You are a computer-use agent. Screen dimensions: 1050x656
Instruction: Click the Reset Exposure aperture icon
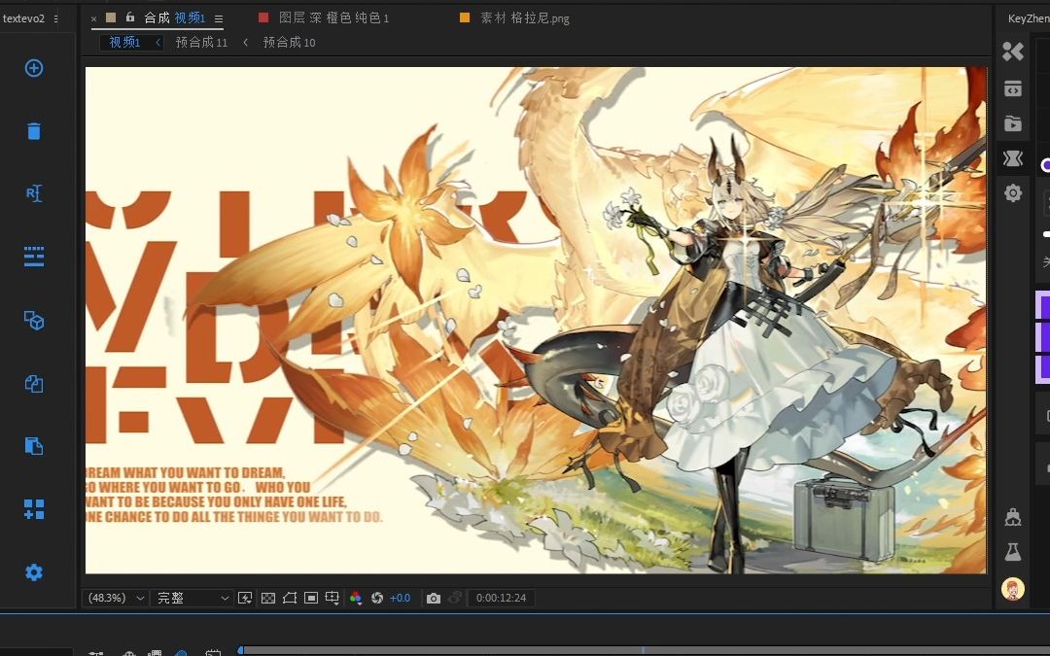tap(379, 598)
